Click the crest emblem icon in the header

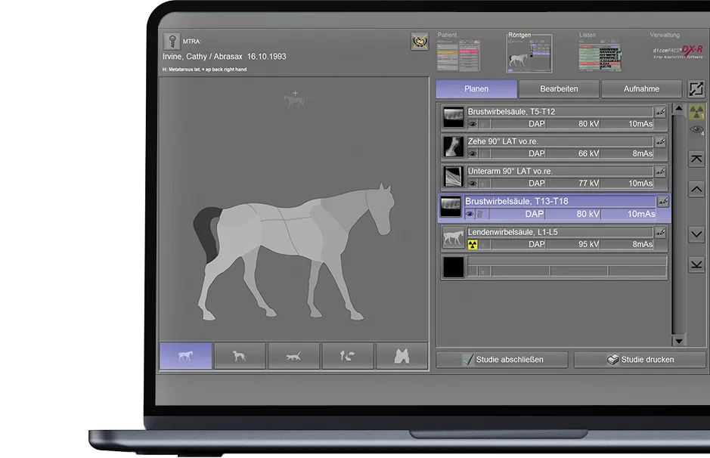[419, 42]
